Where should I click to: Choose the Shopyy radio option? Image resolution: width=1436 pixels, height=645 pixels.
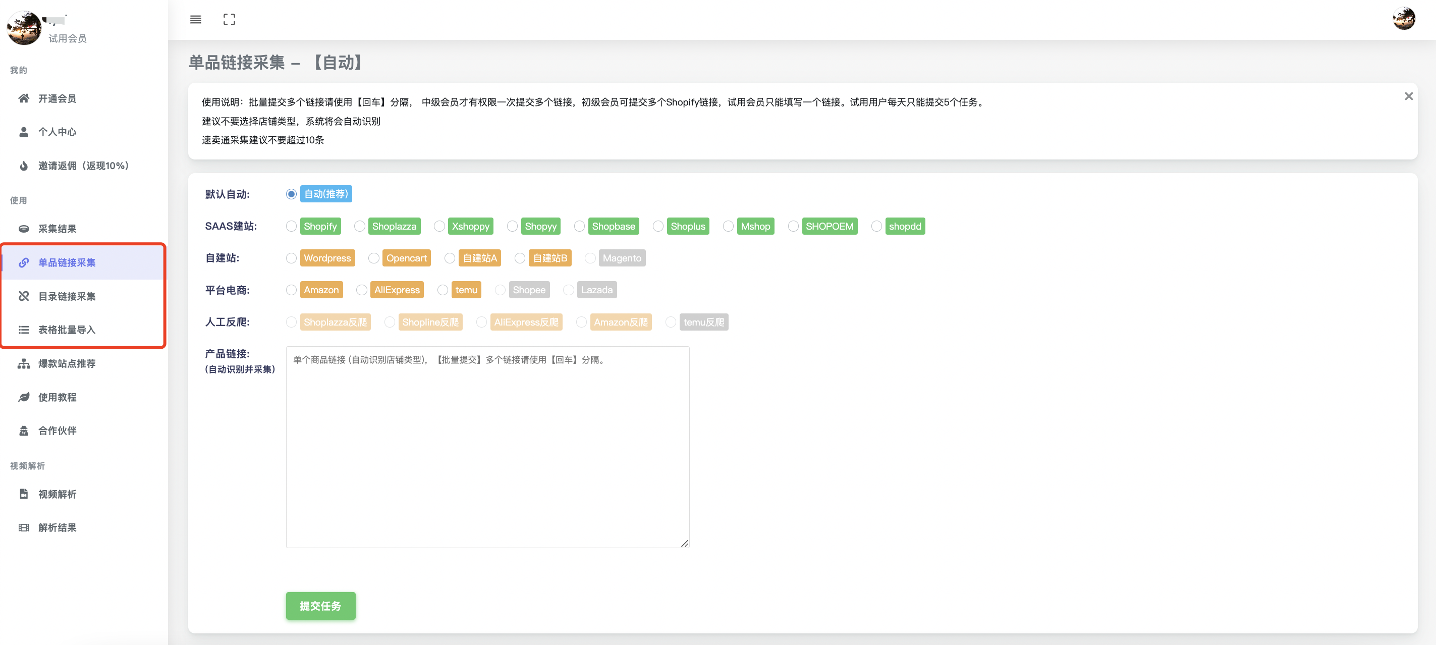pyautogui.click(x=512, y=226)
